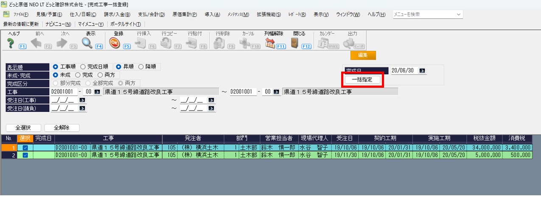Screen dimensions: 541x197
Task: Expand the メニューを検索 dropdown
Action: point(458,14)
